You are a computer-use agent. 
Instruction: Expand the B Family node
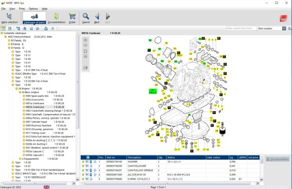click(x=9, y=44)
